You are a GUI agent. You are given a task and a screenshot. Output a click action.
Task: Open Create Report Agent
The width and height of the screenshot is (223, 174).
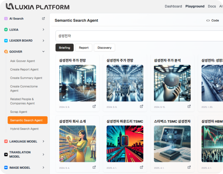[x=24, y=70]
